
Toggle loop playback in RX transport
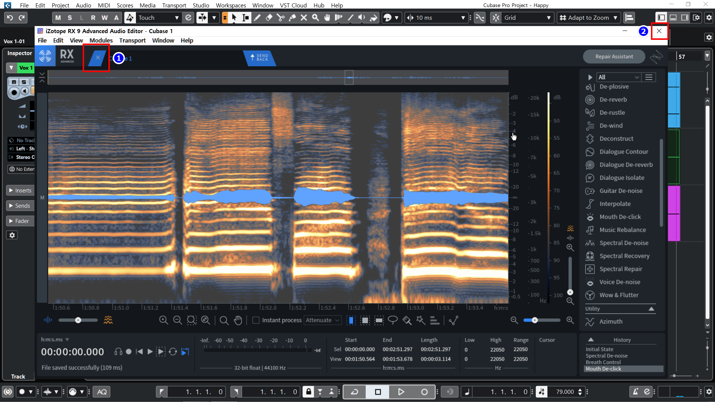[x=173, y=351]
